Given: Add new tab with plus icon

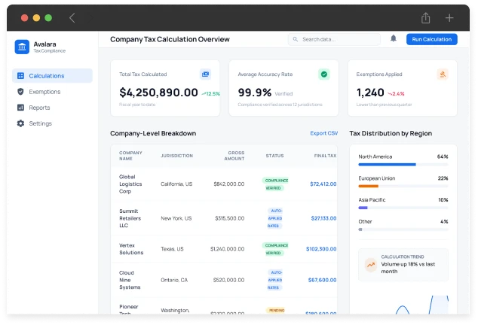Looking at the screenshot, I should (449, 18).
